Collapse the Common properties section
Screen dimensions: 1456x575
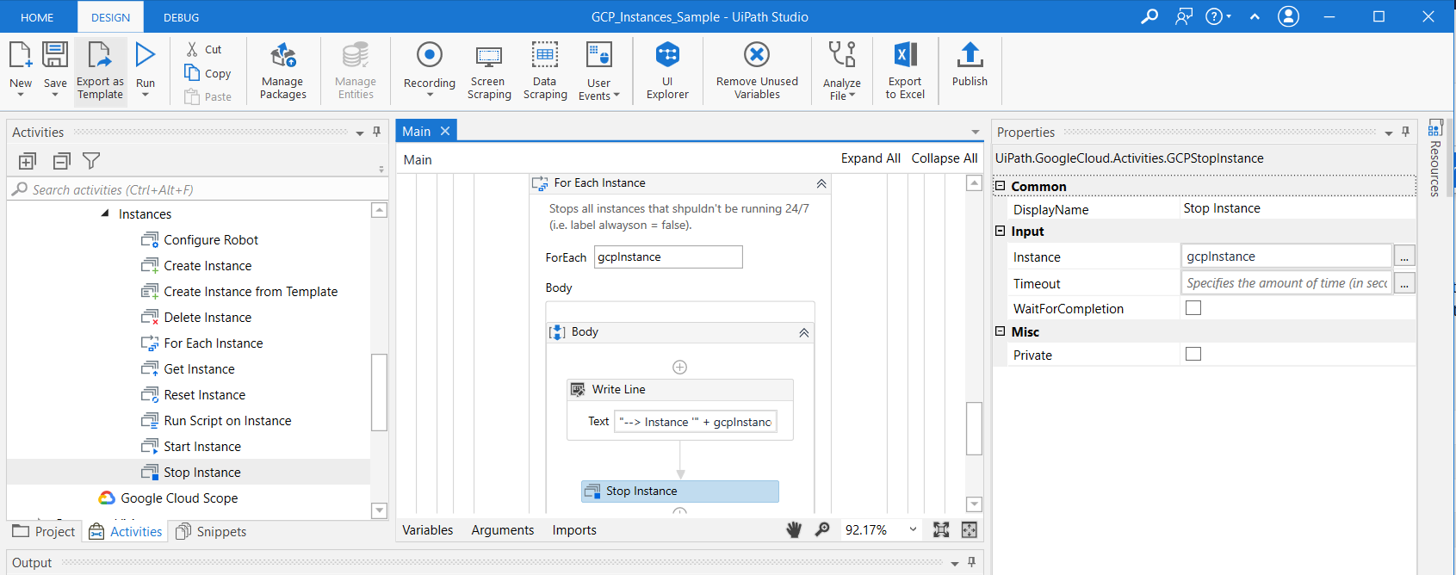[1000, 186]
